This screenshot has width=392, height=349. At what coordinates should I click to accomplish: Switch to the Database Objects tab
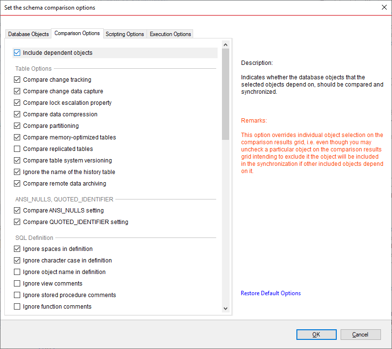click(x=28, y=34)
